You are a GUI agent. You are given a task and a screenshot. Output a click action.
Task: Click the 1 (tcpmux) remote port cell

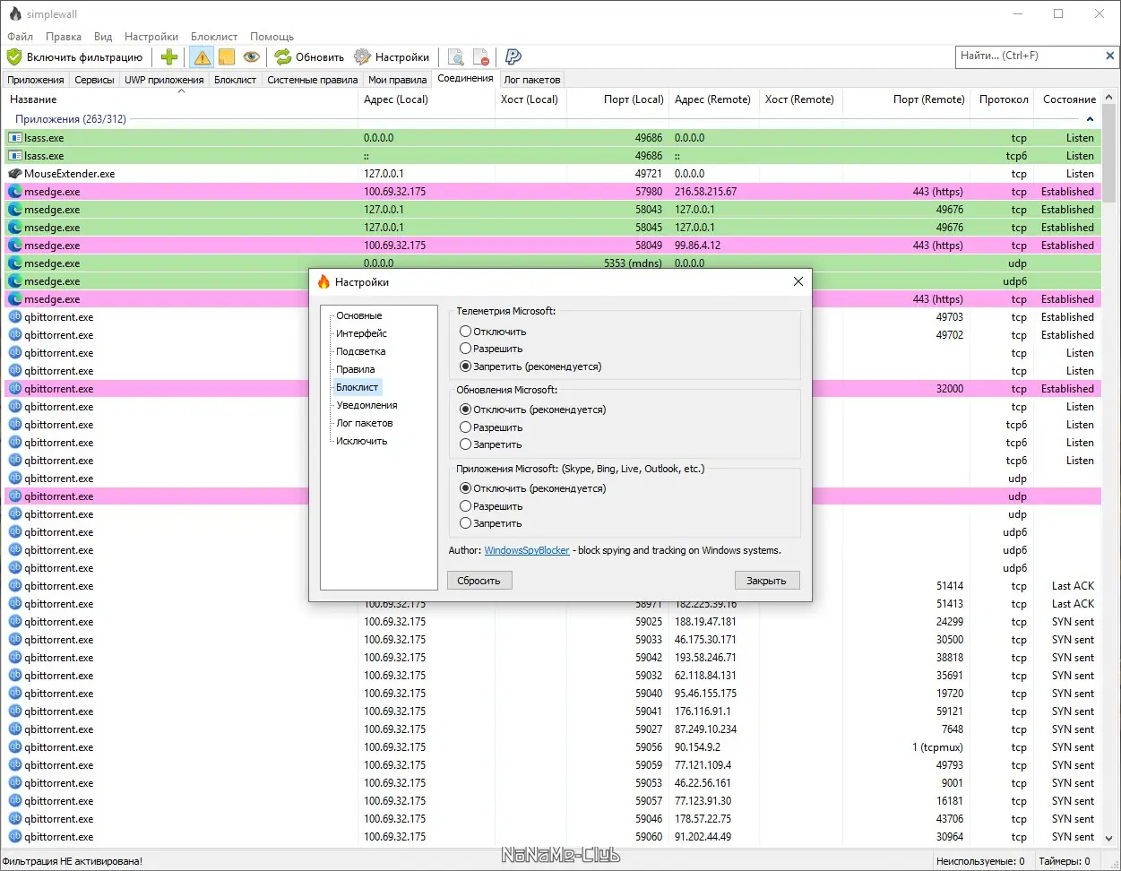937,747
